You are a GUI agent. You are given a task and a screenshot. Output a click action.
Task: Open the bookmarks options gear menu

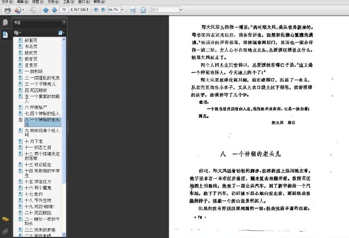pyautogui.click(x=17, y=33)
